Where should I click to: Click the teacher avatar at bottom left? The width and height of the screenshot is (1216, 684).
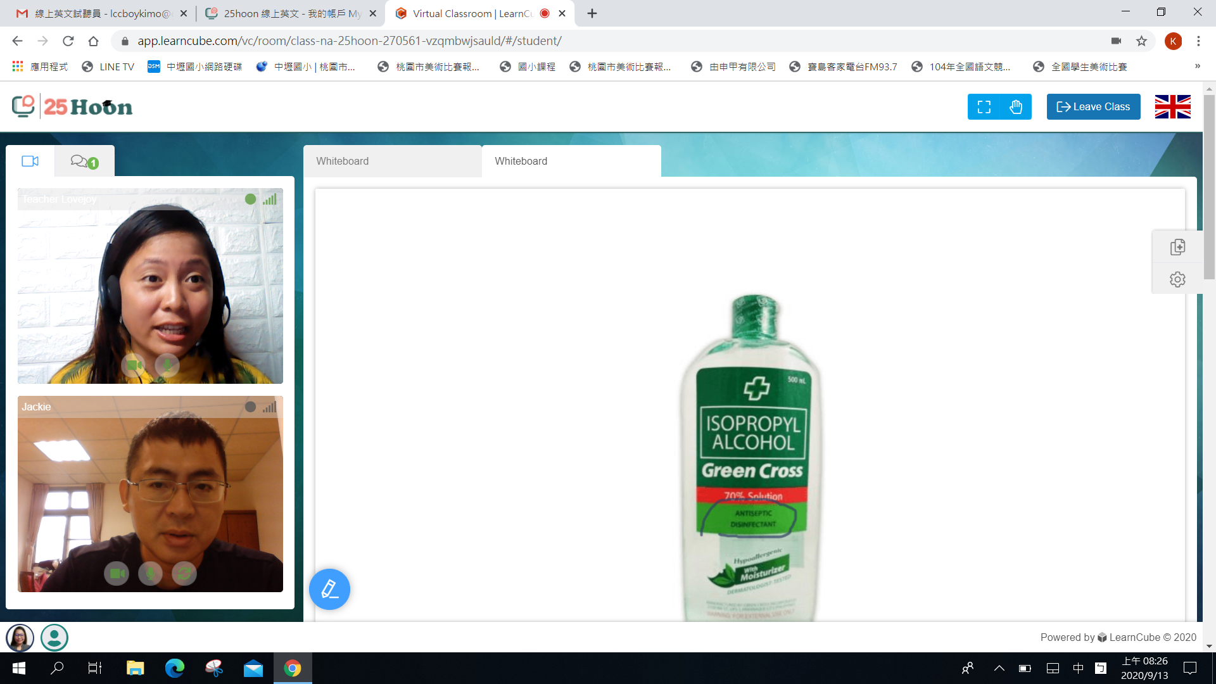point(20,638)
